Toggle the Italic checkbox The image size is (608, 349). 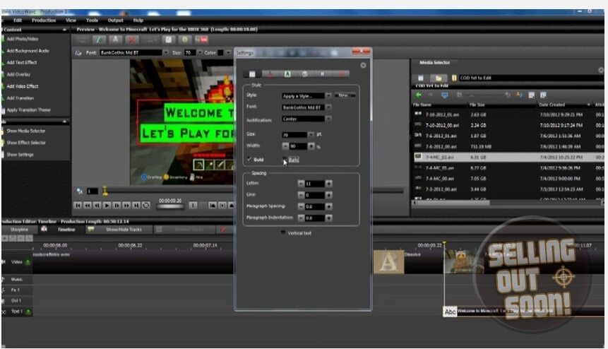(x=284, y=160)
